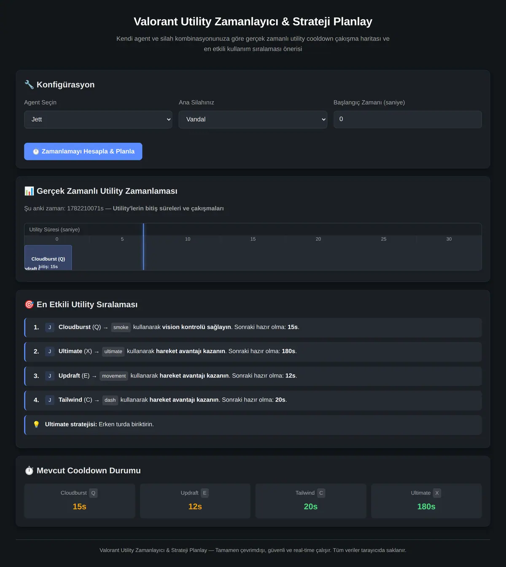Viewport: 506px width, 567px height.
Task: Click the Zamanlamayı Hesapla & Planla button
Action: pos(83,151)
